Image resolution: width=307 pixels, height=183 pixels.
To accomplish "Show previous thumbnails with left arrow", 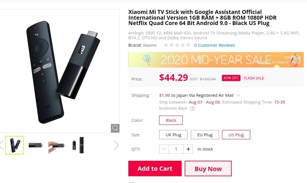I will coord(1,145).
